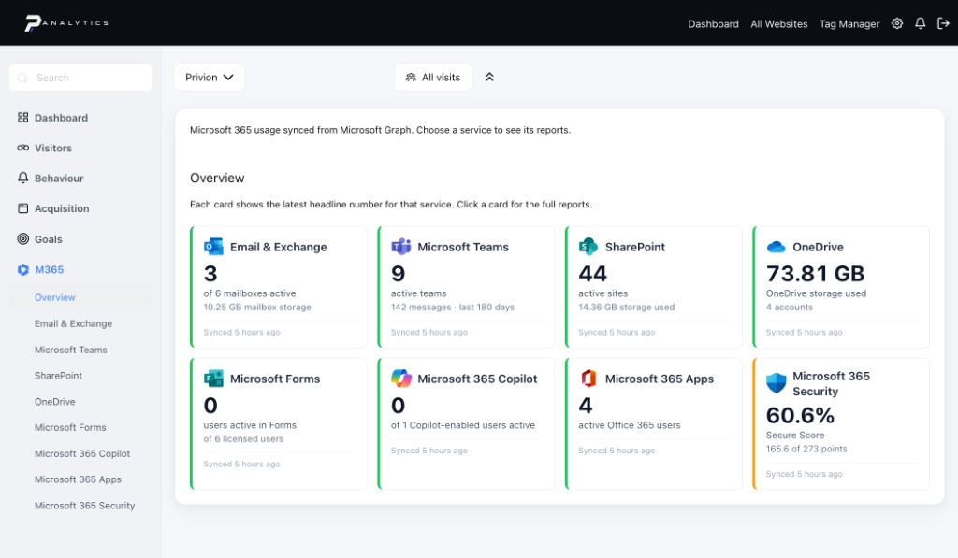Open SharePoint submenu item

coord(58,376)
